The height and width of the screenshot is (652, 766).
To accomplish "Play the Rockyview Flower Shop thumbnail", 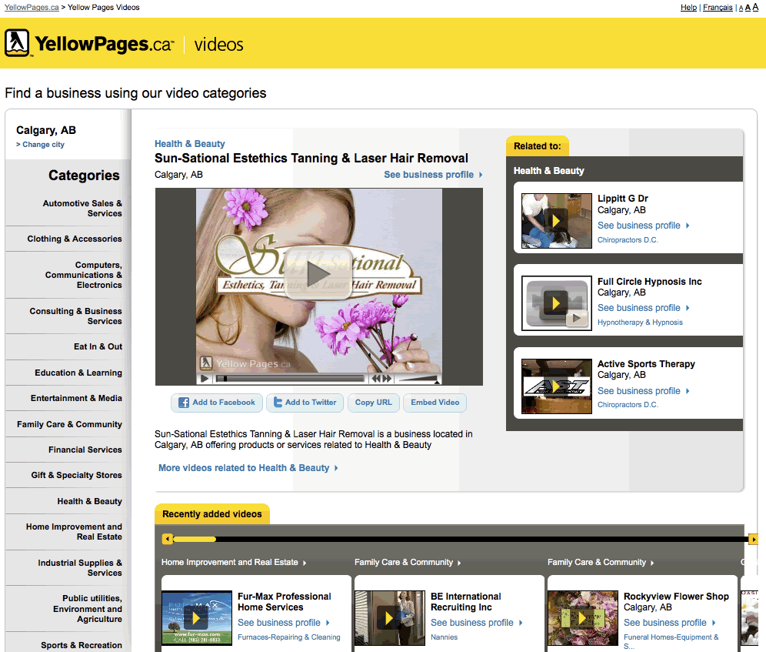I will 583,618.
